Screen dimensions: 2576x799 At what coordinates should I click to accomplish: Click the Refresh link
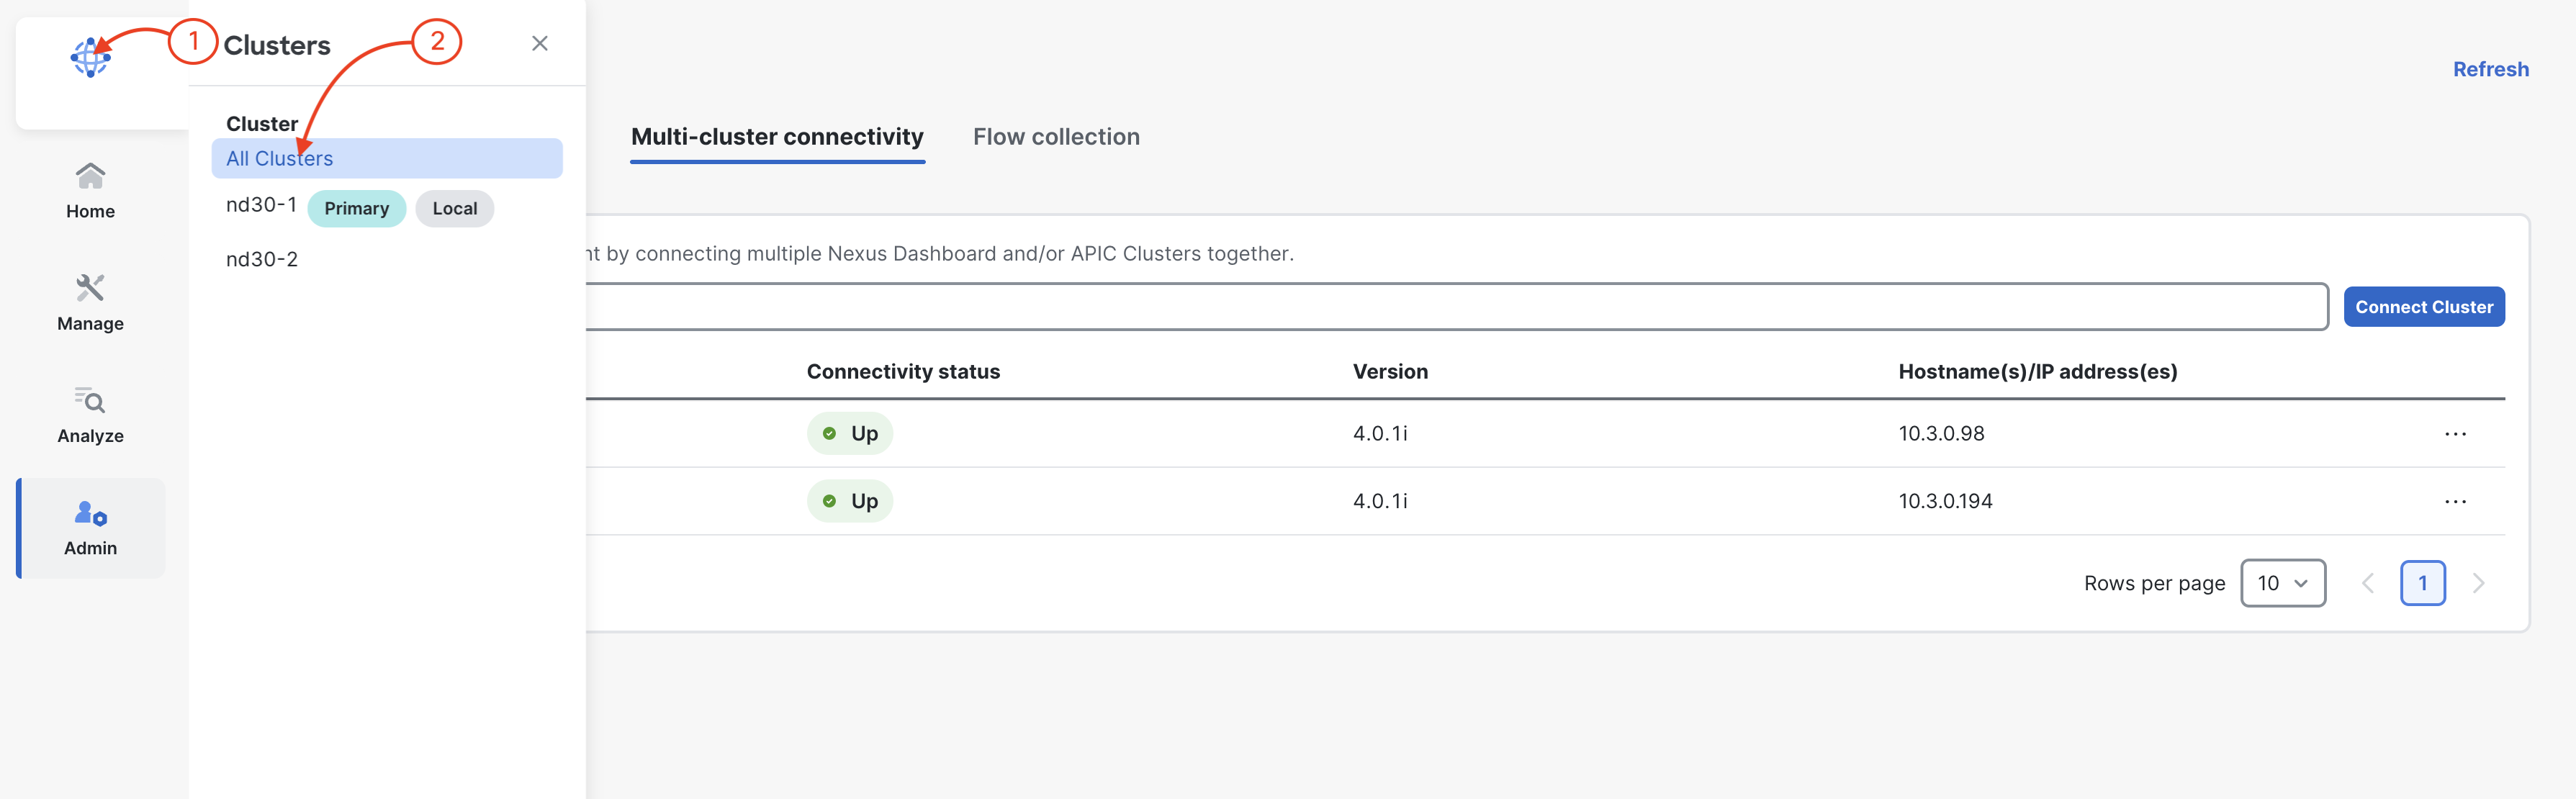tap(2490, 69)
